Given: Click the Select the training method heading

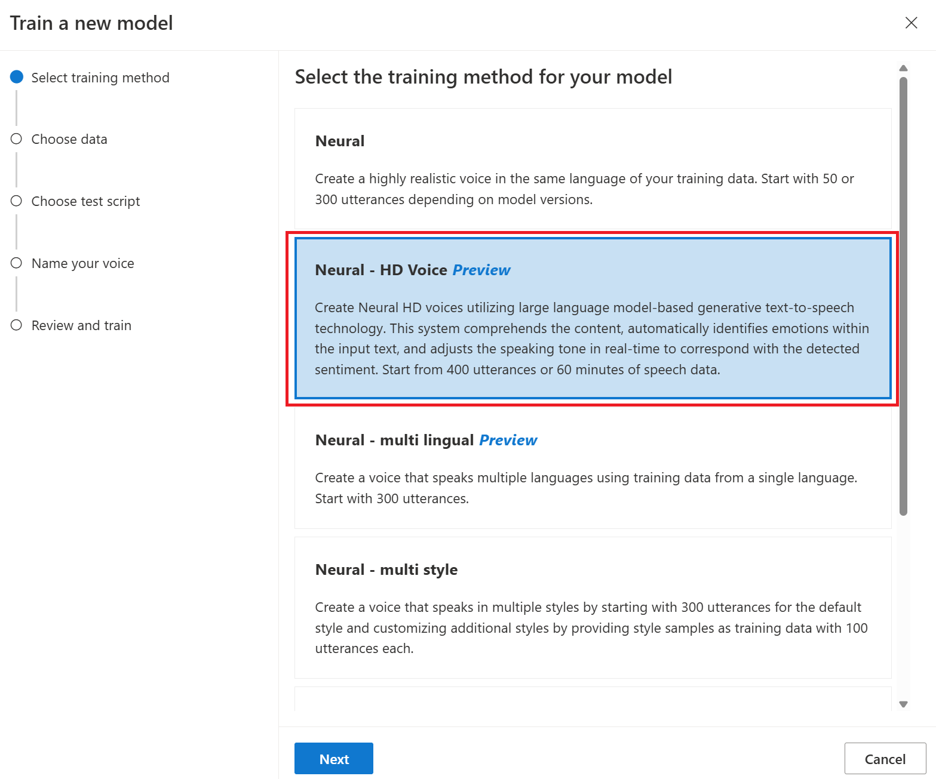Looking at the screenshot, I should coord(483,76).
